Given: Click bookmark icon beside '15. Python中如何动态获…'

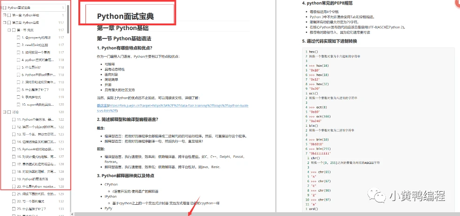Looking at the screenshot, I should click(x=14, y=149).
